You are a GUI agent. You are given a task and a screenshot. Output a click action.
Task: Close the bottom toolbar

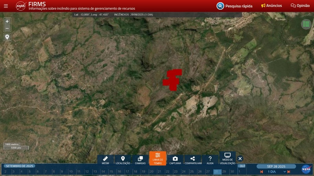(240, 159)
